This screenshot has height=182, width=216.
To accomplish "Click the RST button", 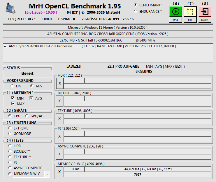I will pos(176,20).
